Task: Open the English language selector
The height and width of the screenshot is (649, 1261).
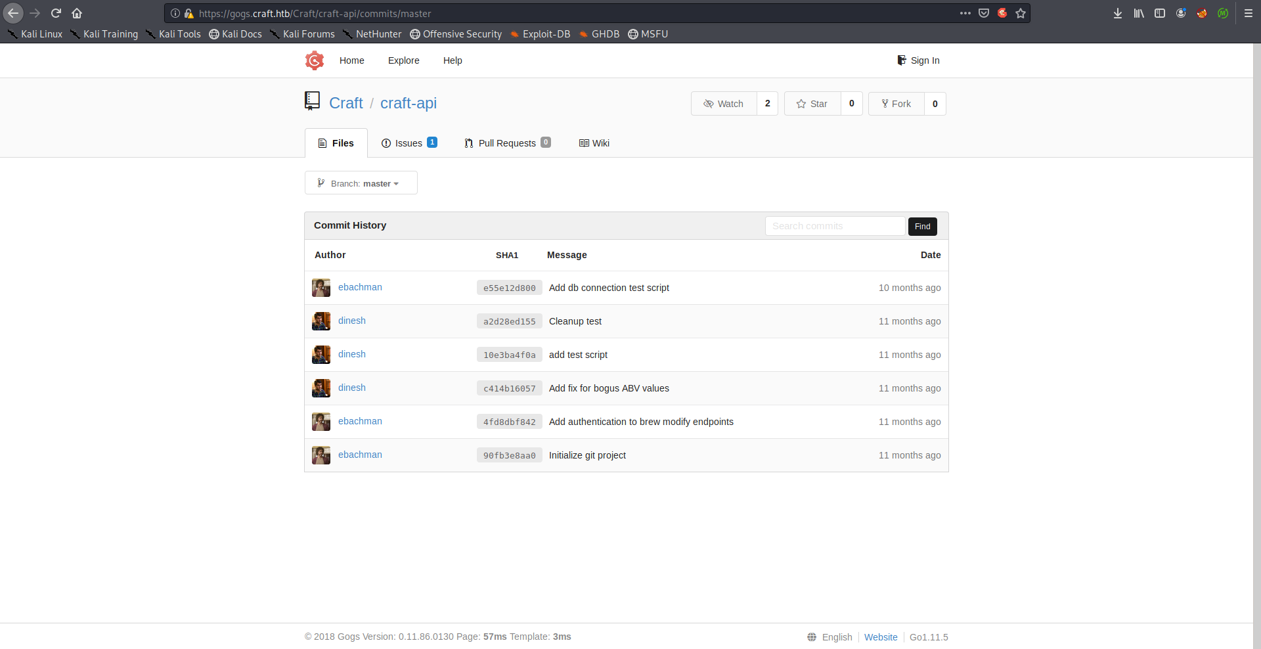Action: point(830,637)
